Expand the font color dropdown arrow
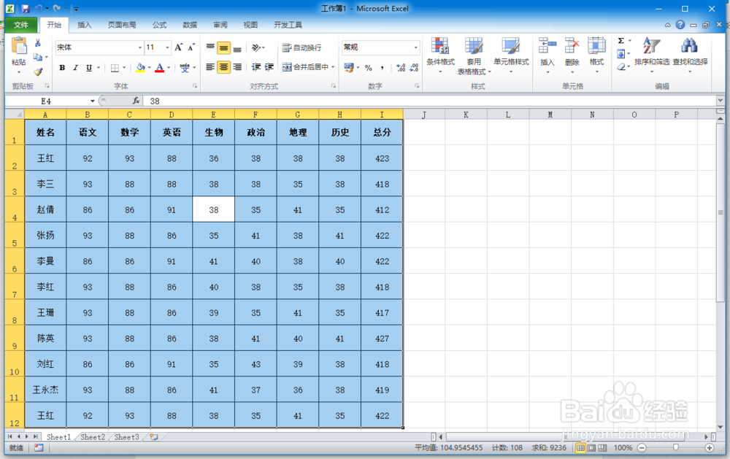The image size is (730, 459). pos(169,67)
